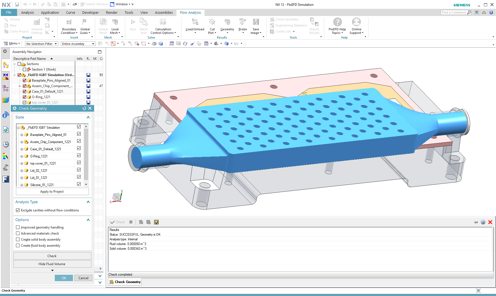496x296 pixels.
Task: Collapse the Options section
Action: (x=88, y=220)
